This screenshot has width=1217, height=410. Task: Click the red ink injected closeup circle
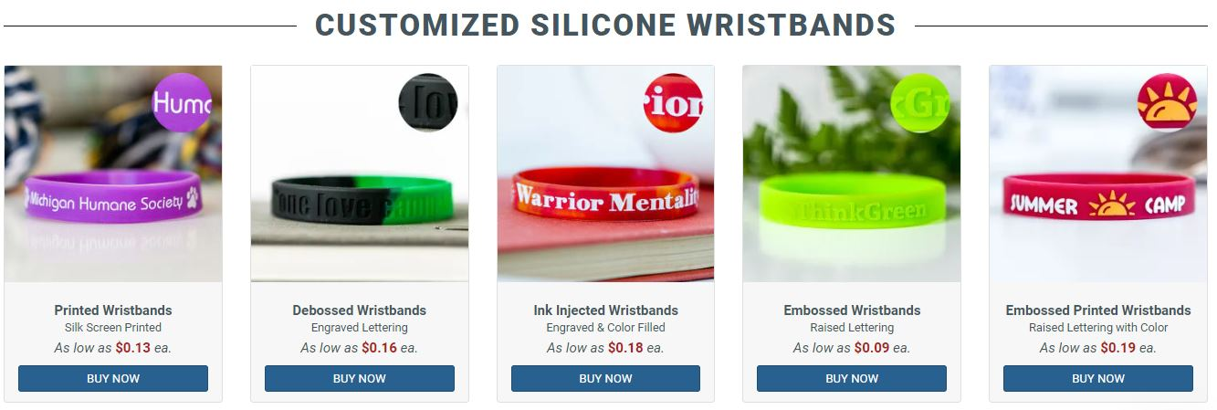(673, 102)
